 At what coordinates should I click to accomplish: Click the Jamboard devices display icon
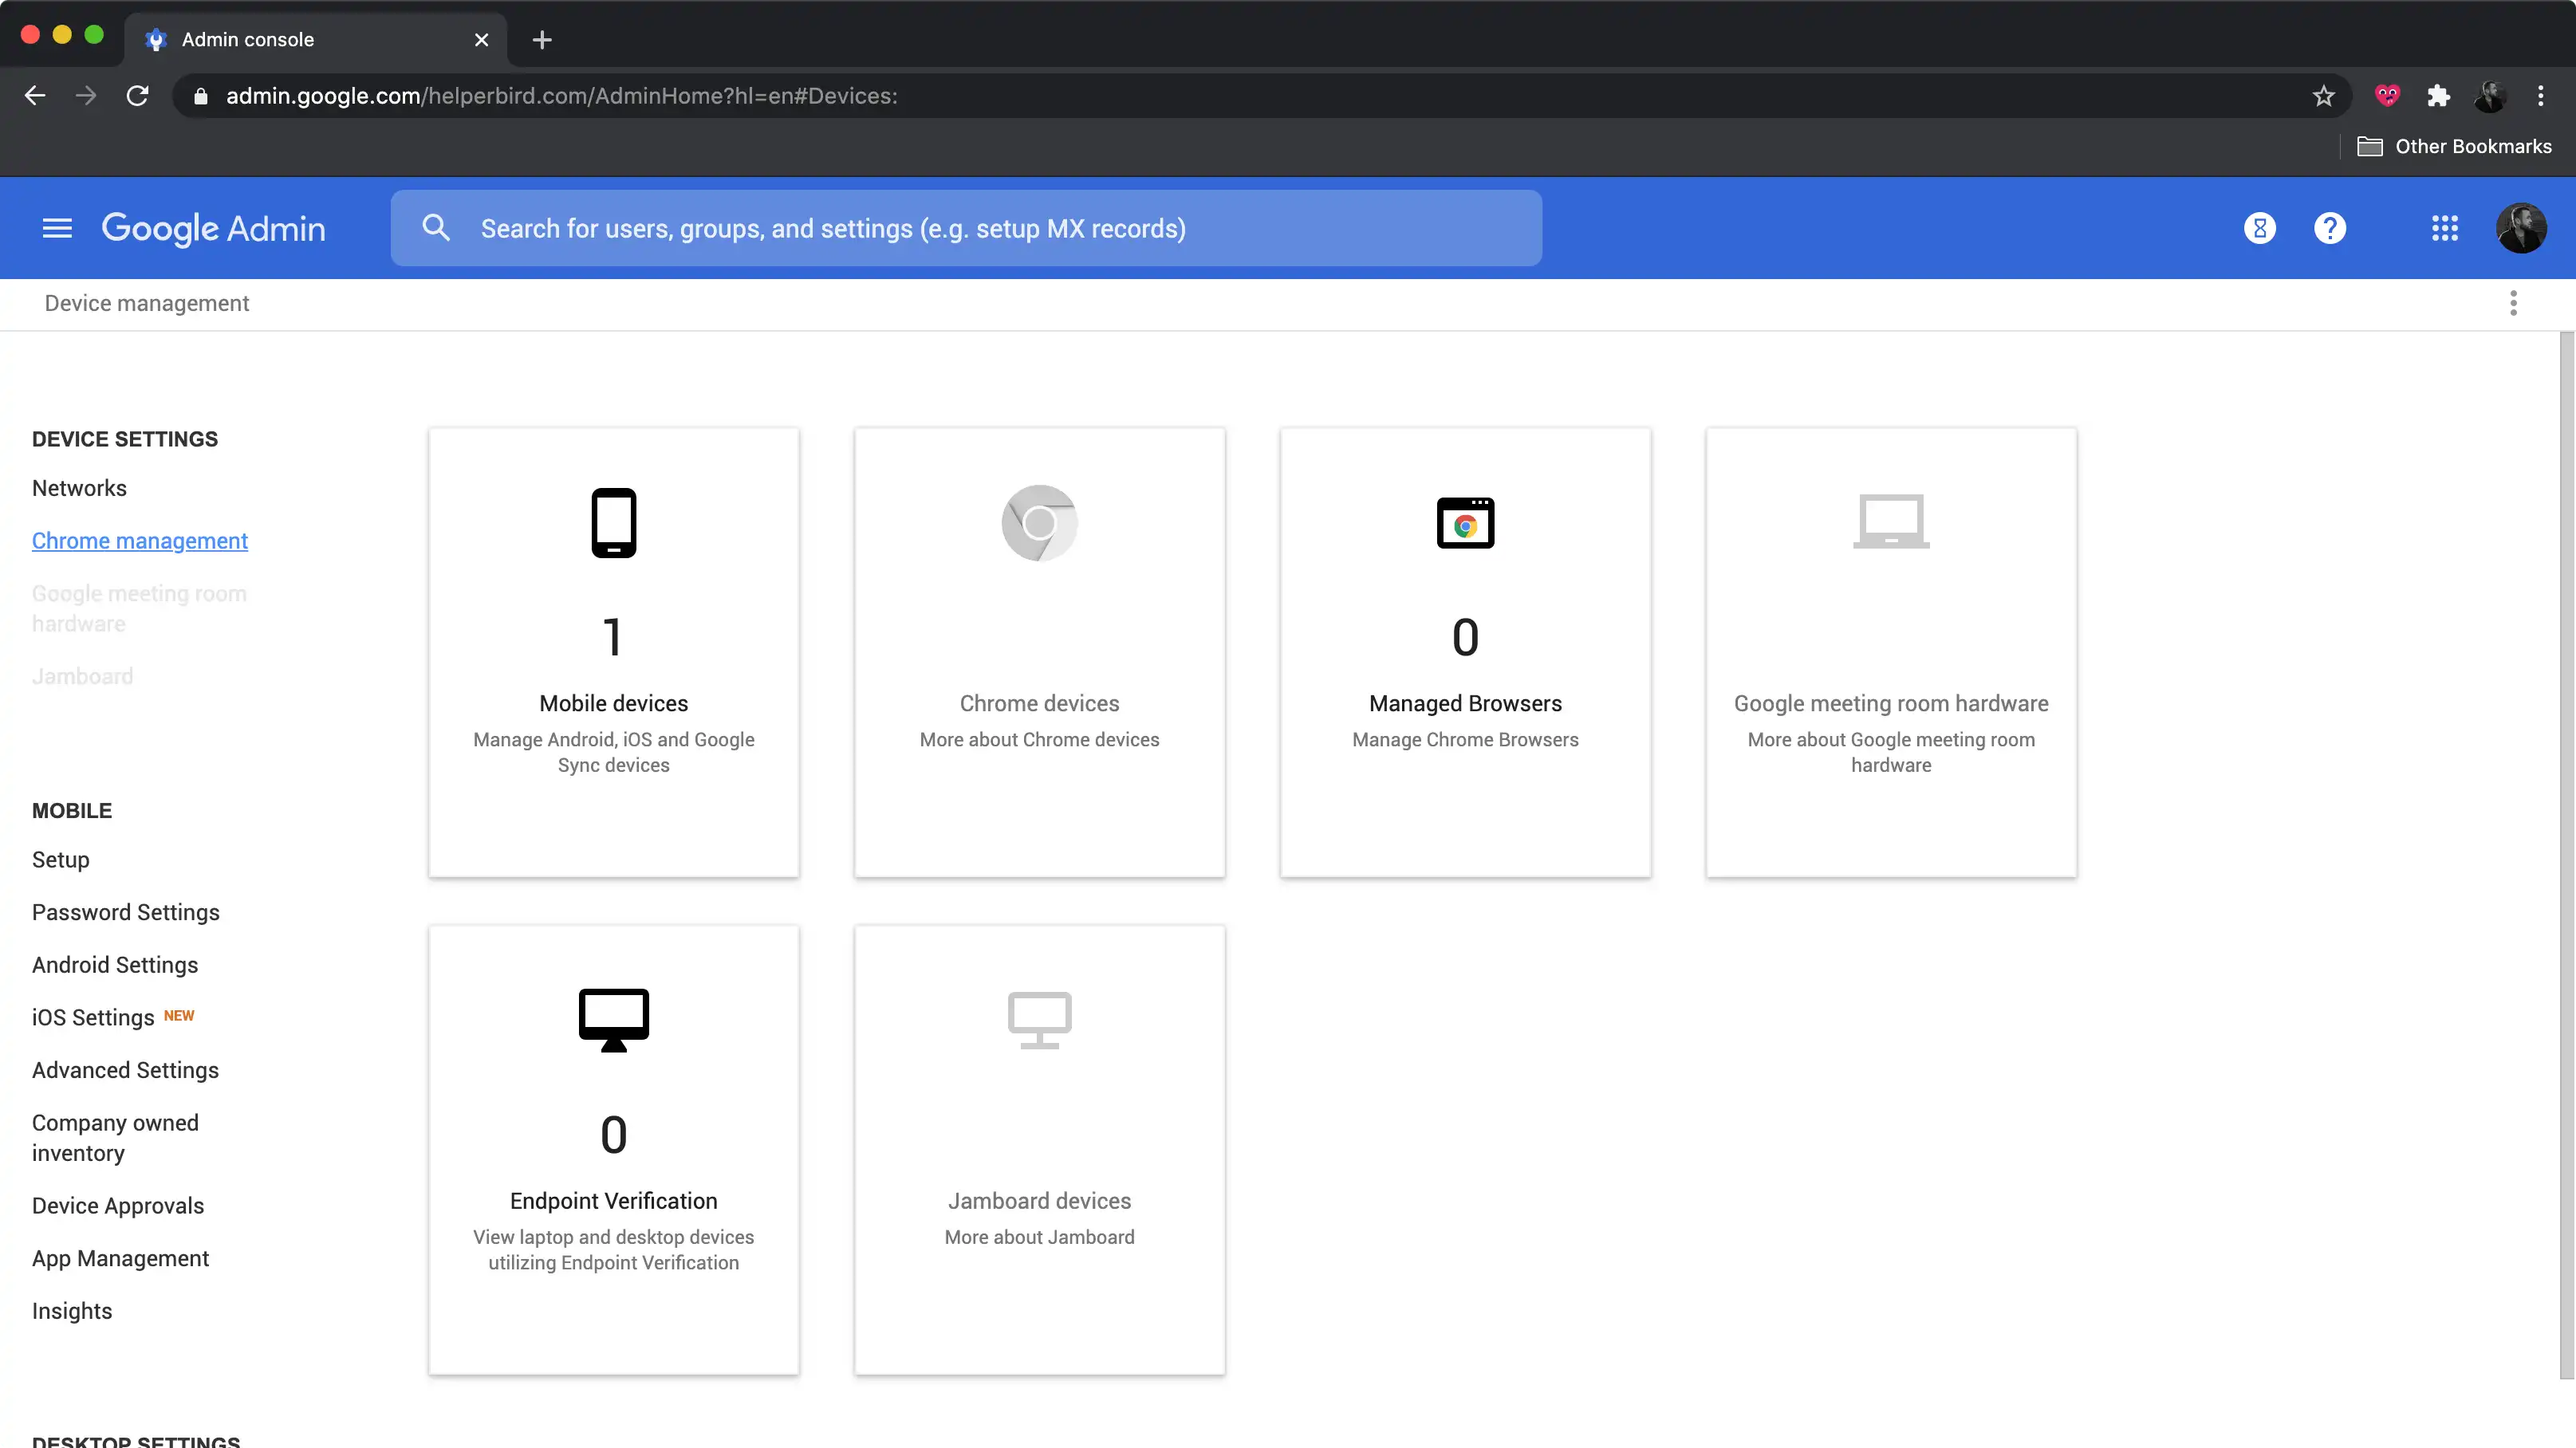pos(1039,1020)
